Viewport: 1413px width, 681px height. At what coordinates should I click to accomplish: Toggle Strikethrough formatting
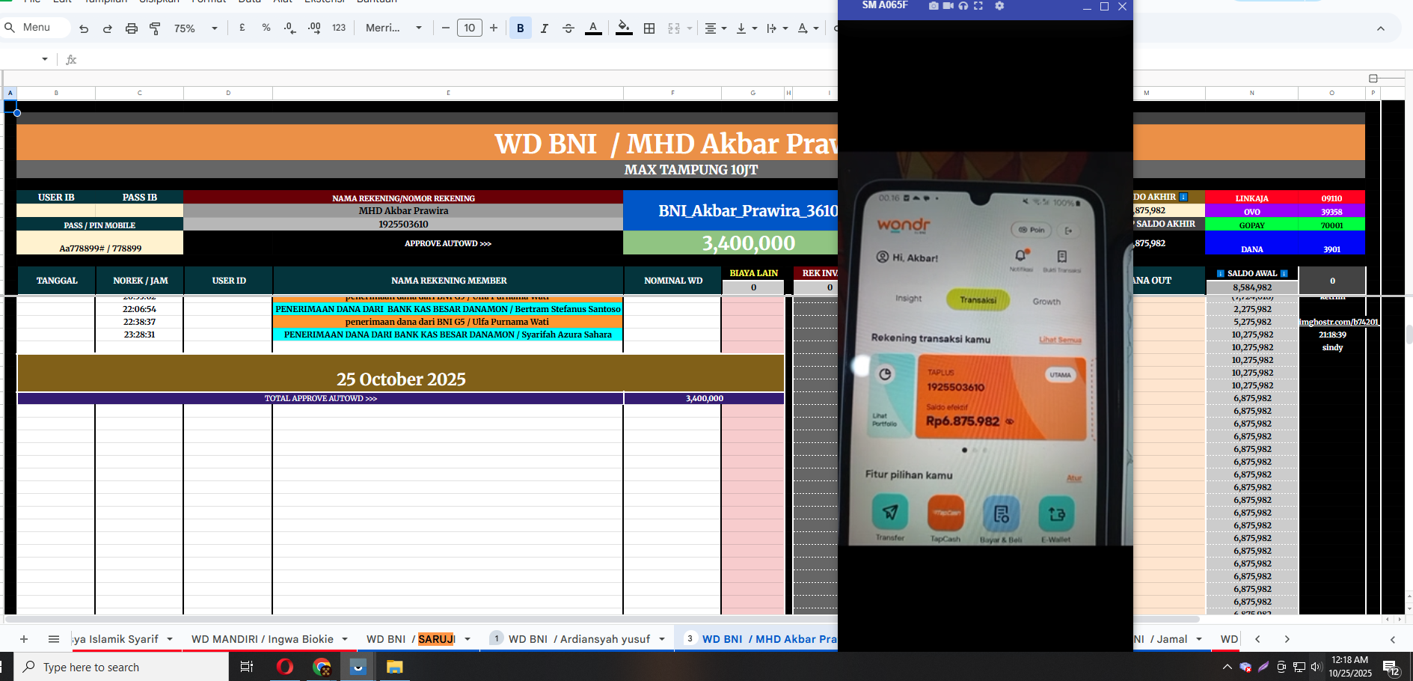click(568, 28)
